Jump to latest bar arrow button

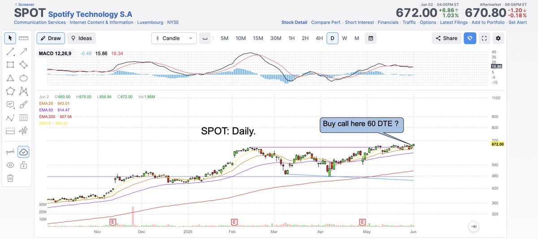[473, 227]
